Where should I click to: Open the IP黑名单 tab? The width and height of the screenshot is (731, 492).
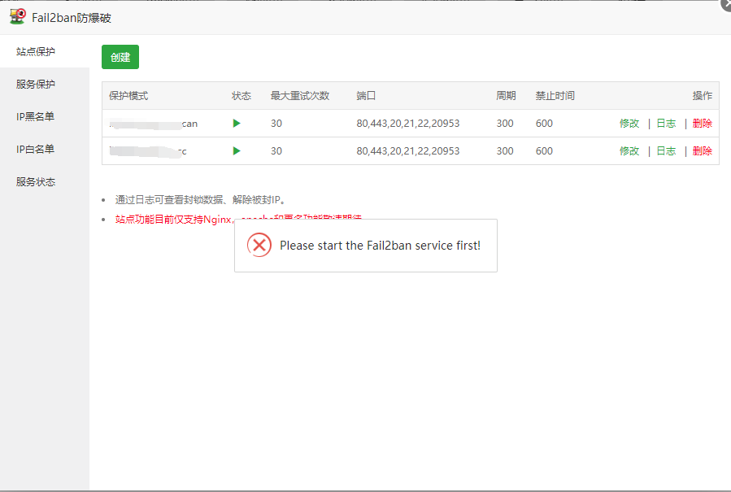pyautogui.click(x=36, y=116)
